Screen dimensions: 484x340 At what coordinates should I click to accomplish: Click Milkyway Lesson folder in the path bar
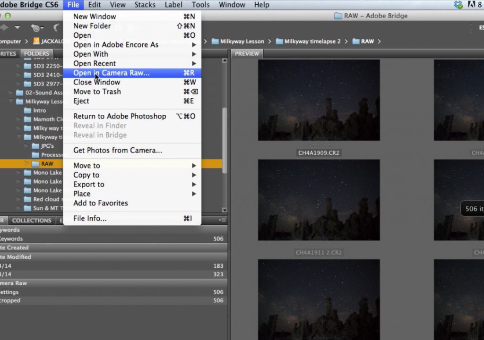point(238,42)
